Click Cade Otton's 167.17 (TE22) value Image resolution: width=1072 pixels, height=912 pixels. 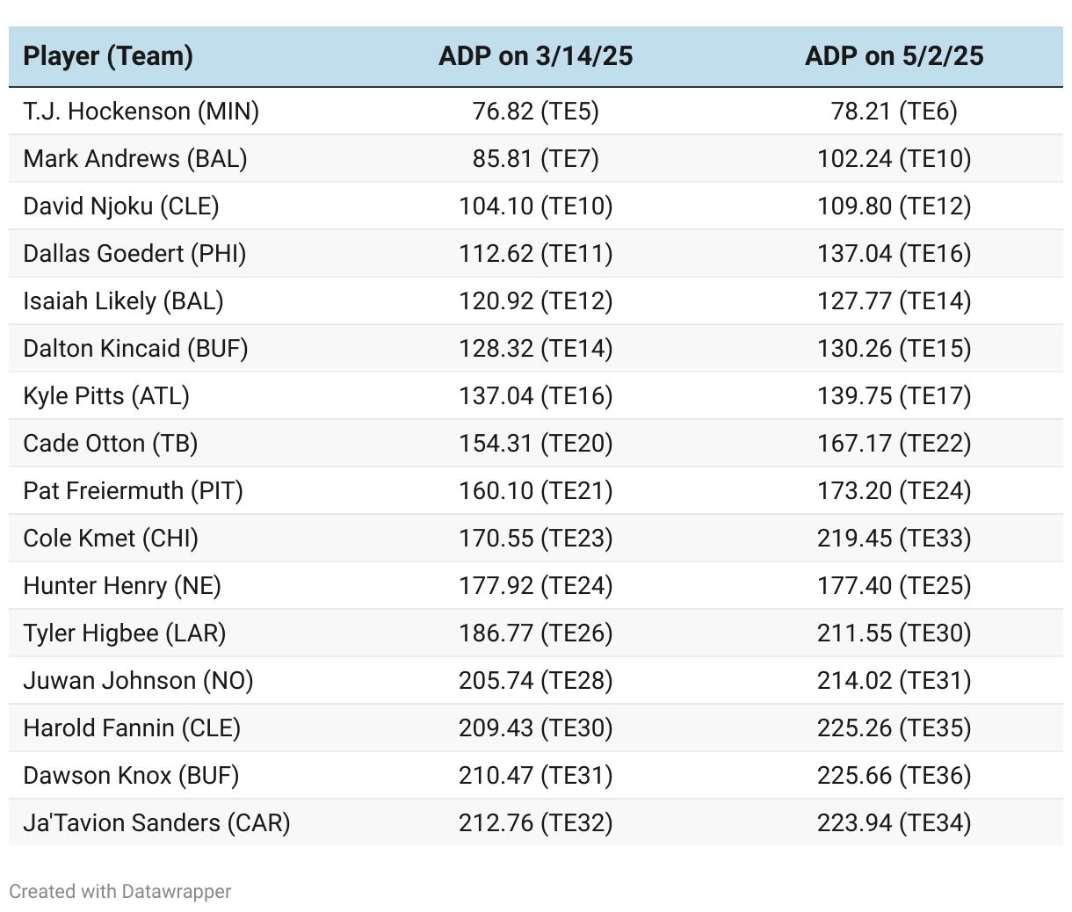[894, 444]
